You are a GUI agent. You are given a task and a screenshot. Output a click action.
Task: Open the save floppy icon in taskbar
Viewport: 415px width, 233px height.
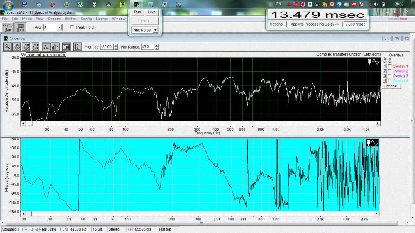coord(24,4)
